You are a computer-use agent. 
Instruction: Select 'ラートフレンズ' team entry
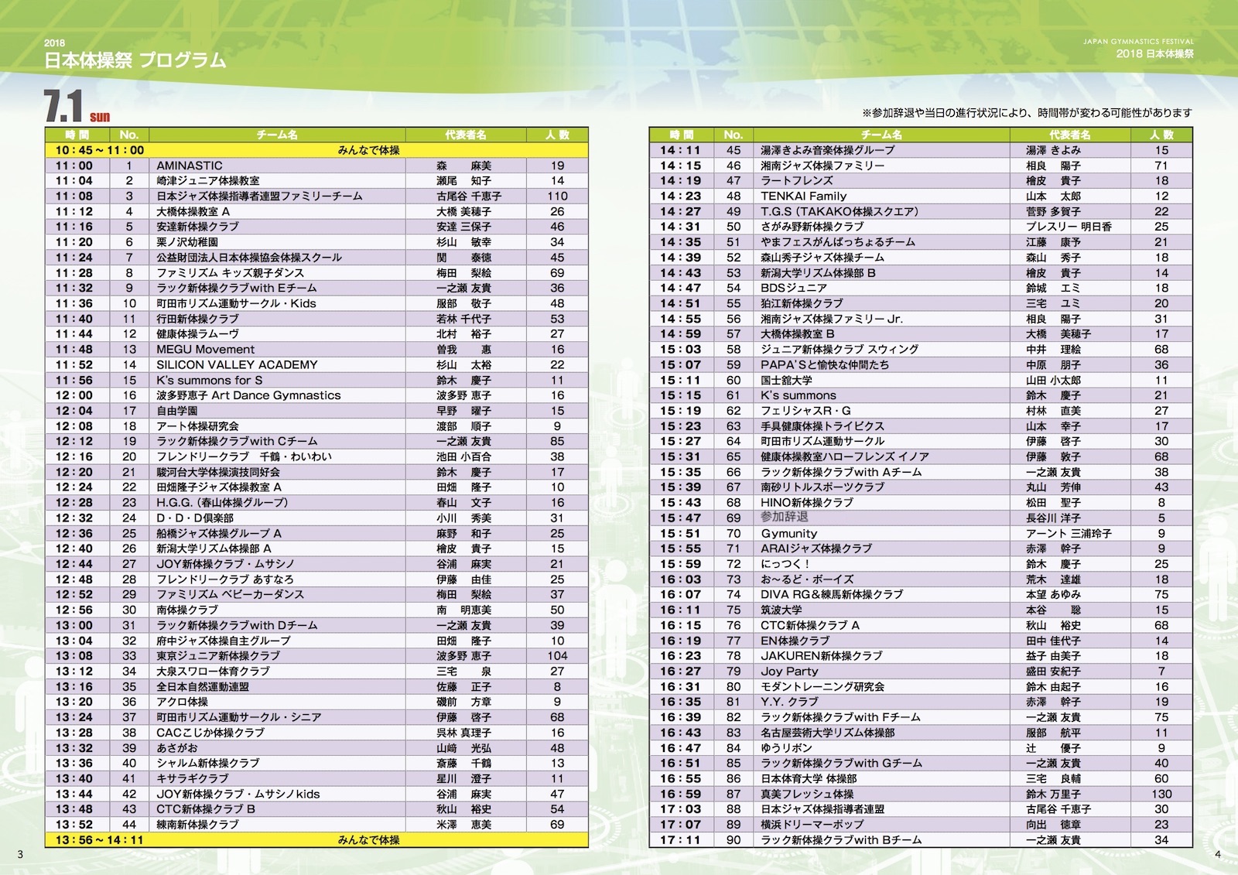click(x=796, y=181)
